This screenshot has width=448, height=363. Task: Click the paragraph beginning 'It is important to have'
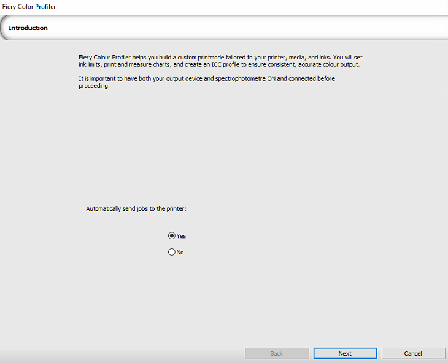click(207, 82)
